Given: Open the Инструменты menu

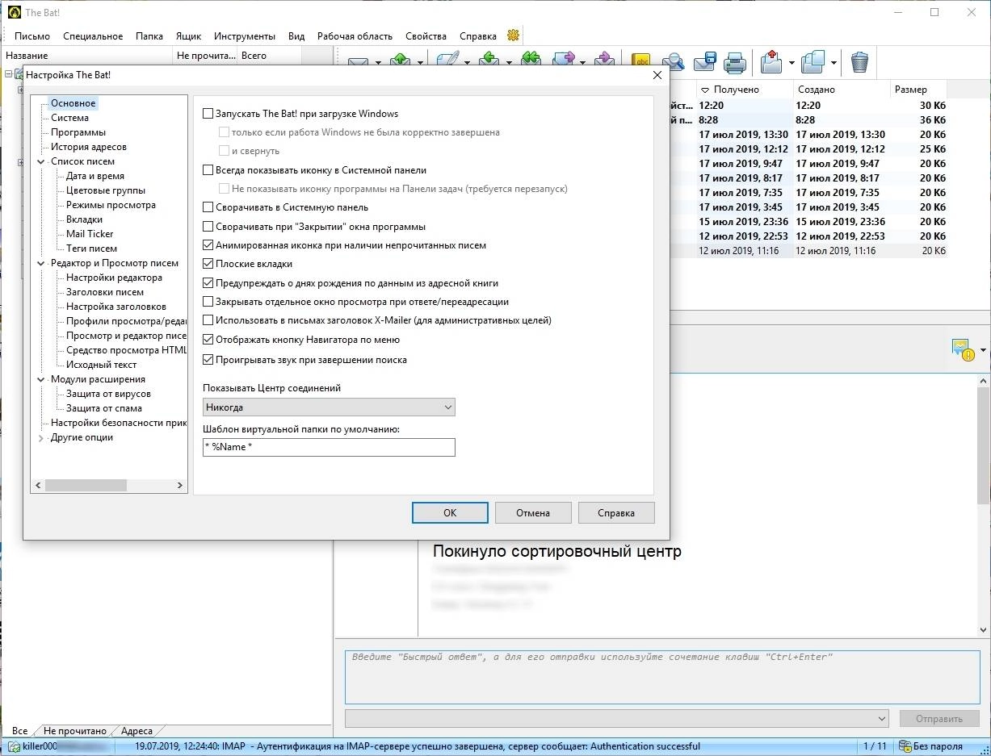Looking at the screenshot, I should [245, 36].
